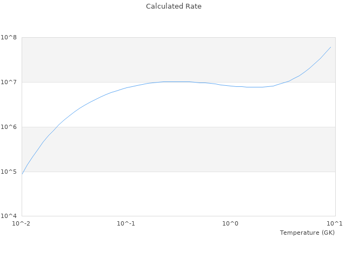
Task: Click the "Calculated Rate" chart title
Action: click(173, 6)
